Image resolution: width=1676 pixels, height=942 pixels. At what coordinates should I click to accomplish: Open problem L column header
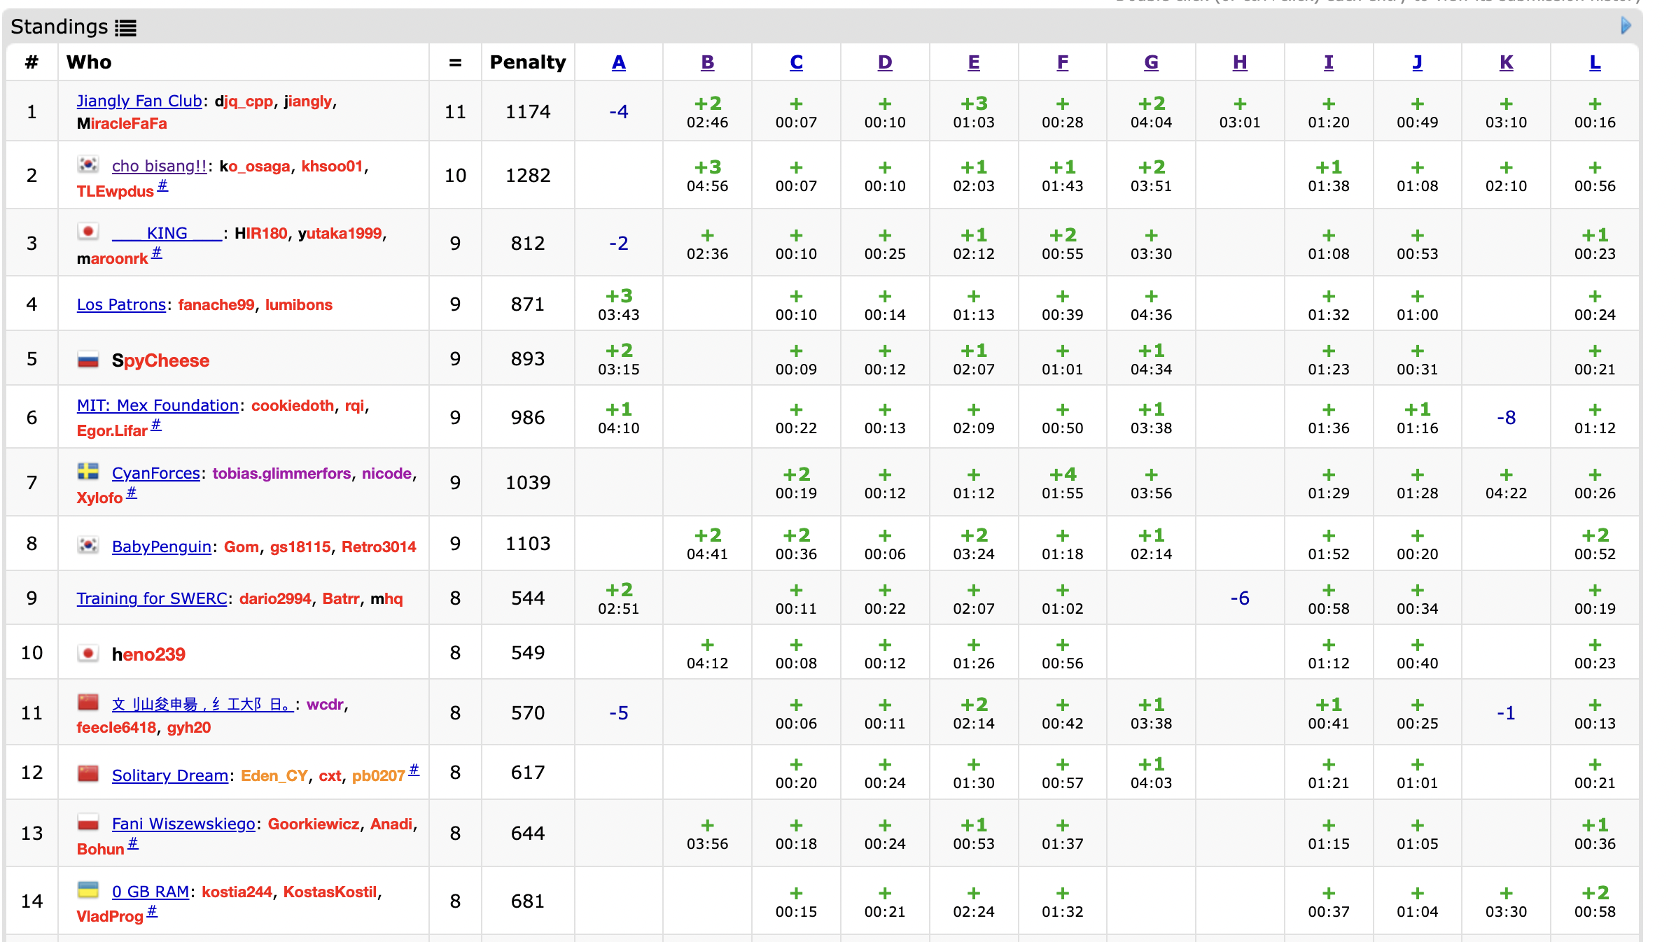pos(1594,62)
